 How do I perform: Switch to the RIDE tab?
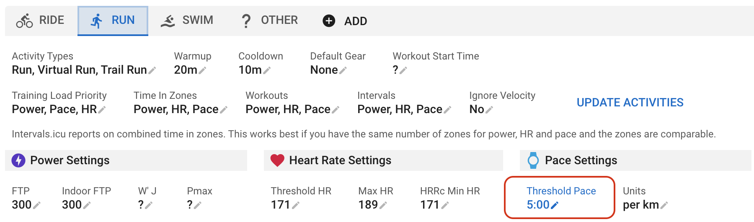tap(41, 21)
